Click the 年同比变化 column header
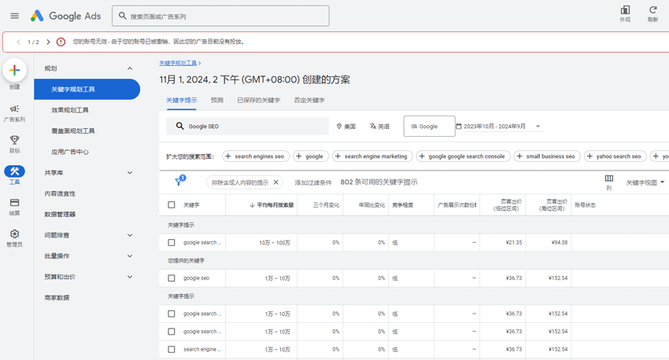Viewport: 669px width, 360px height. [x=371, y=205]
